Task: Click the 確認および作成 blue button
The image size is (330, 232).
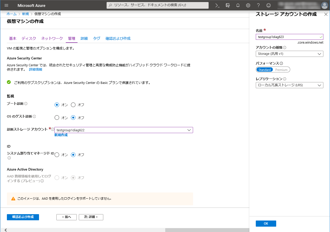Action: [x=23, y=217]
